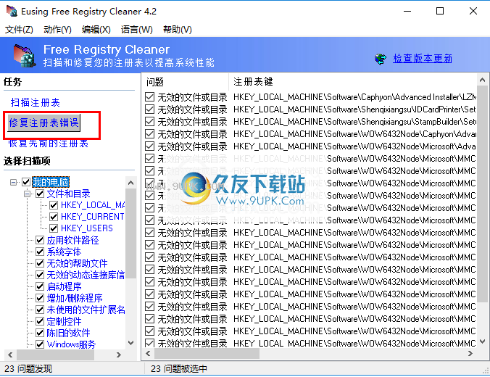Uncheck the Windows服务 checkbox
This screenshot has width=490, height=377.
pyautogui.click(x=40, y=344)
